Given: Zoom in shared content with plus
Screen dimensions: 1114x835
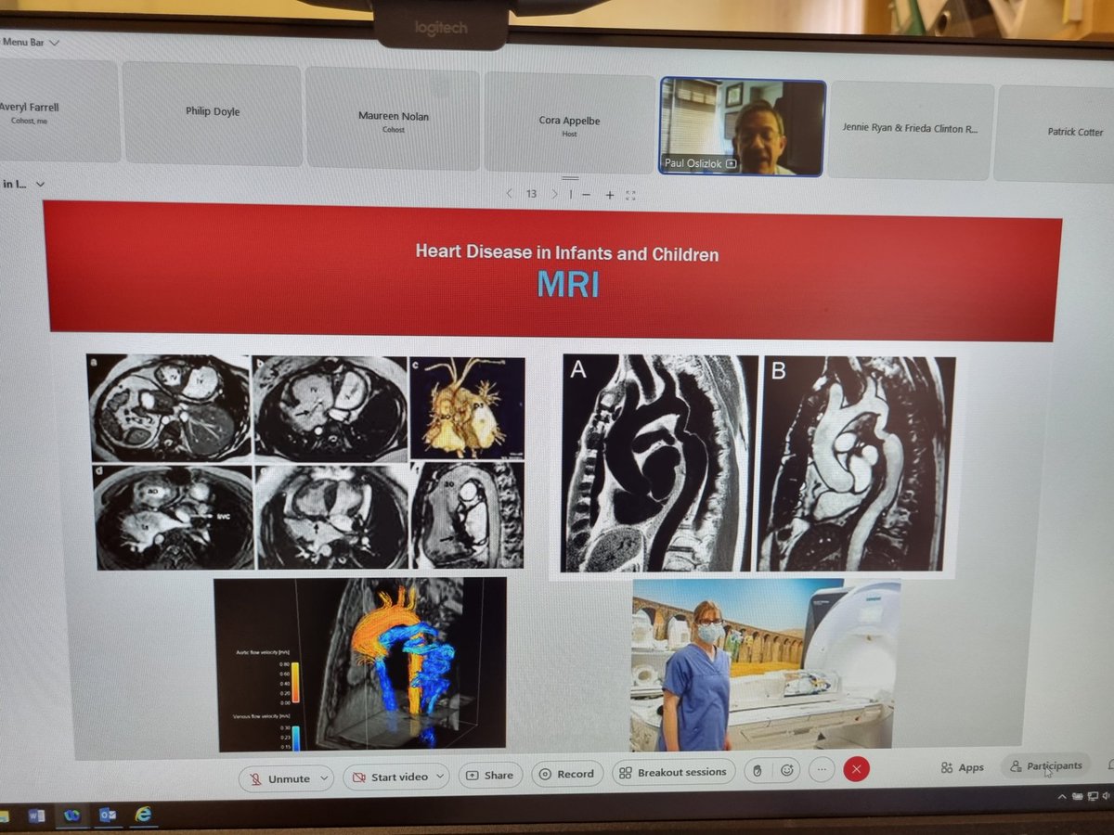Looking at the screenshot, I should [610, 195].
